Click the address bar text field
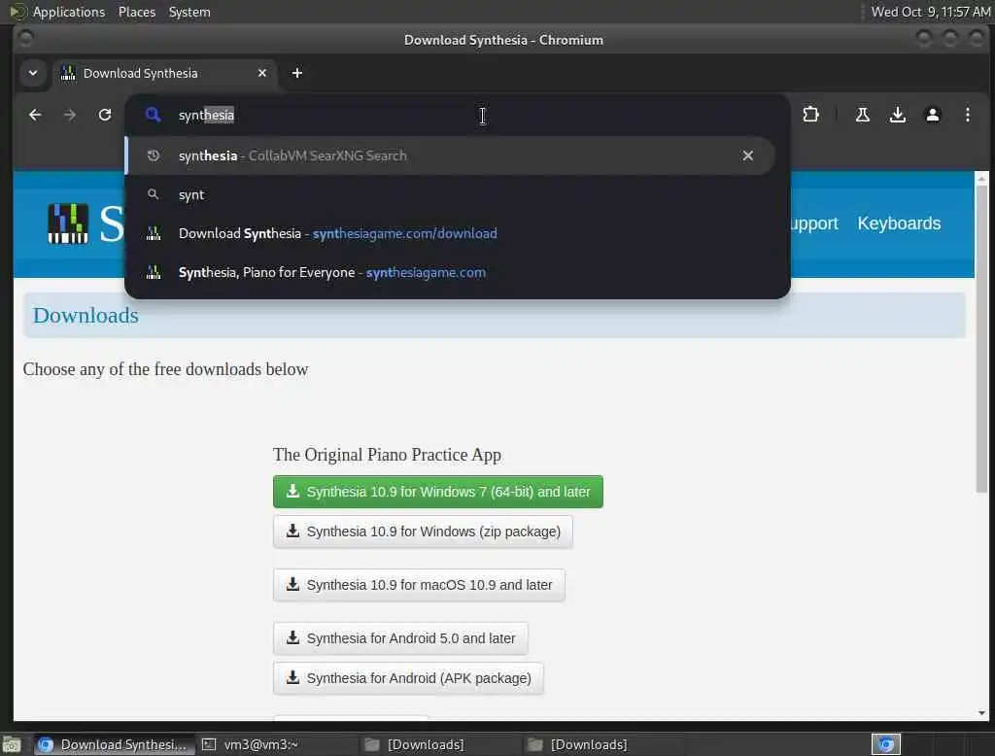 click(x=457, y=115)
